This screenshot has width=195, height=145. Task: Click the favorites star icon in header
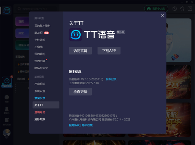coord(182,8)
